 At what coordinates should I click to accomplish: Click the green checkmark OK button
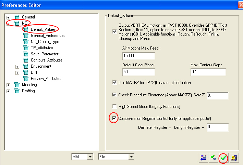coord(224,158)
